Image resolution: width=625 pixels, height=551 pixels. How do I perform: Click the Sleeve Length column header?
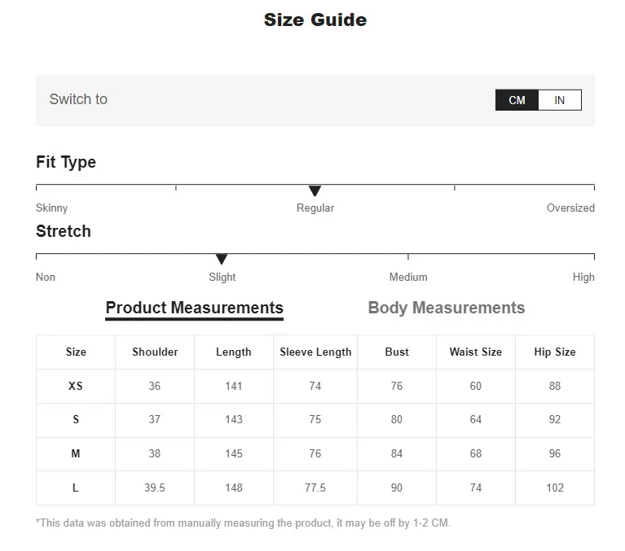[x=315, y=352]
